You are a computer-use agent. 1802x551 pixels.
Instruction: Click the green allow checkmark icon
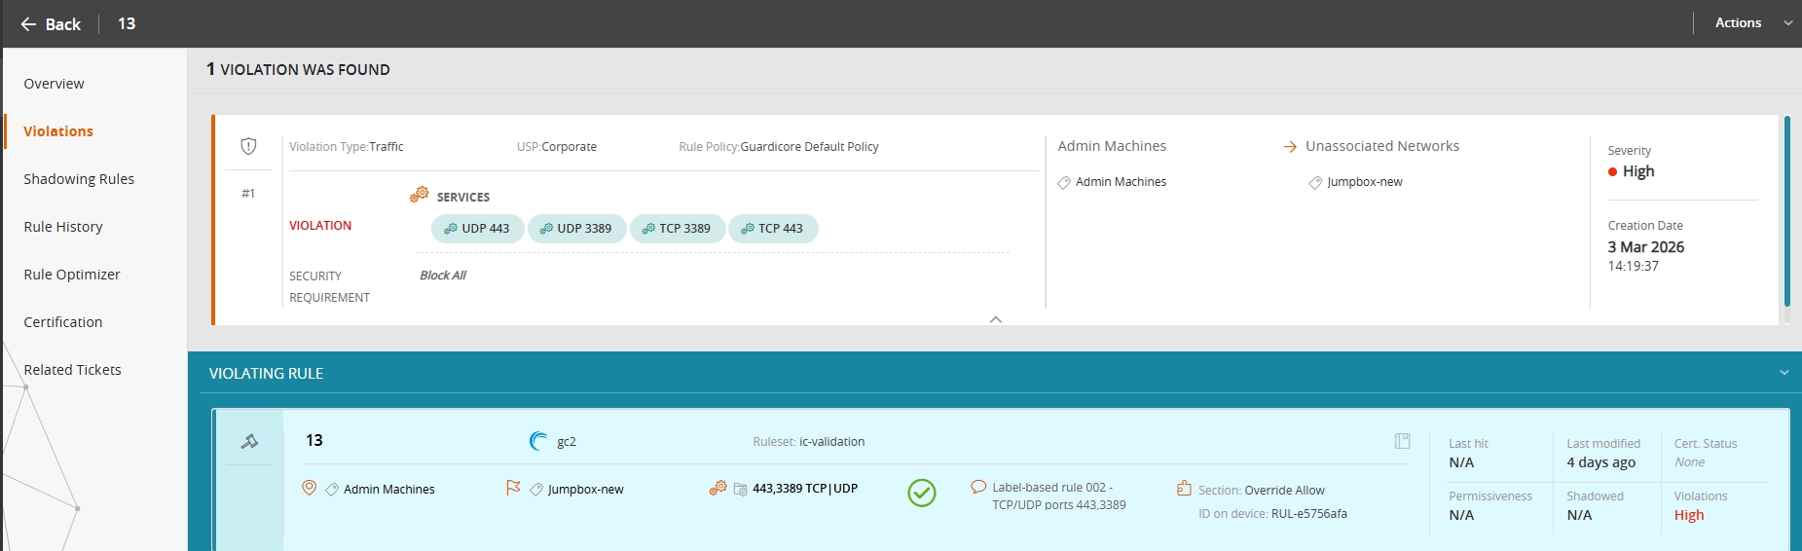coord(921,494)
